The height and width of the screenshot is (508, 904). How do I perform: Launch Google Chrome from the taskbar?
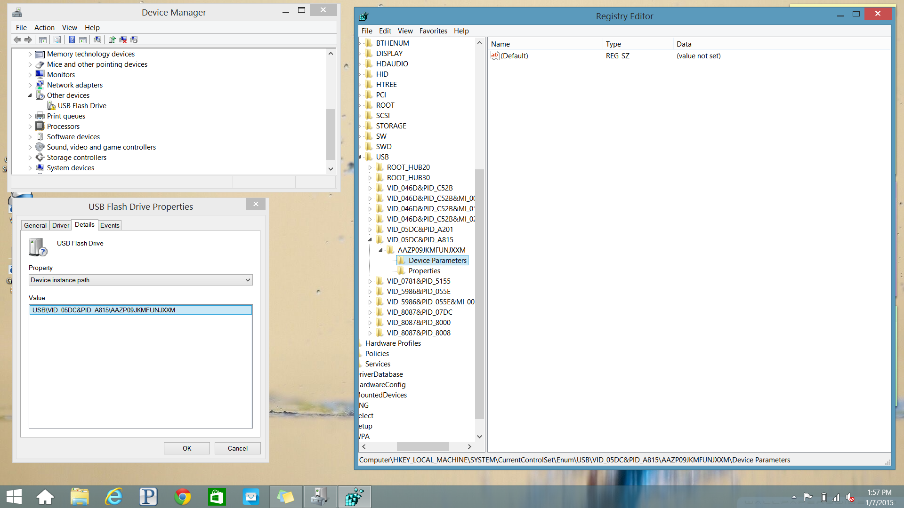tap(183, 497)
